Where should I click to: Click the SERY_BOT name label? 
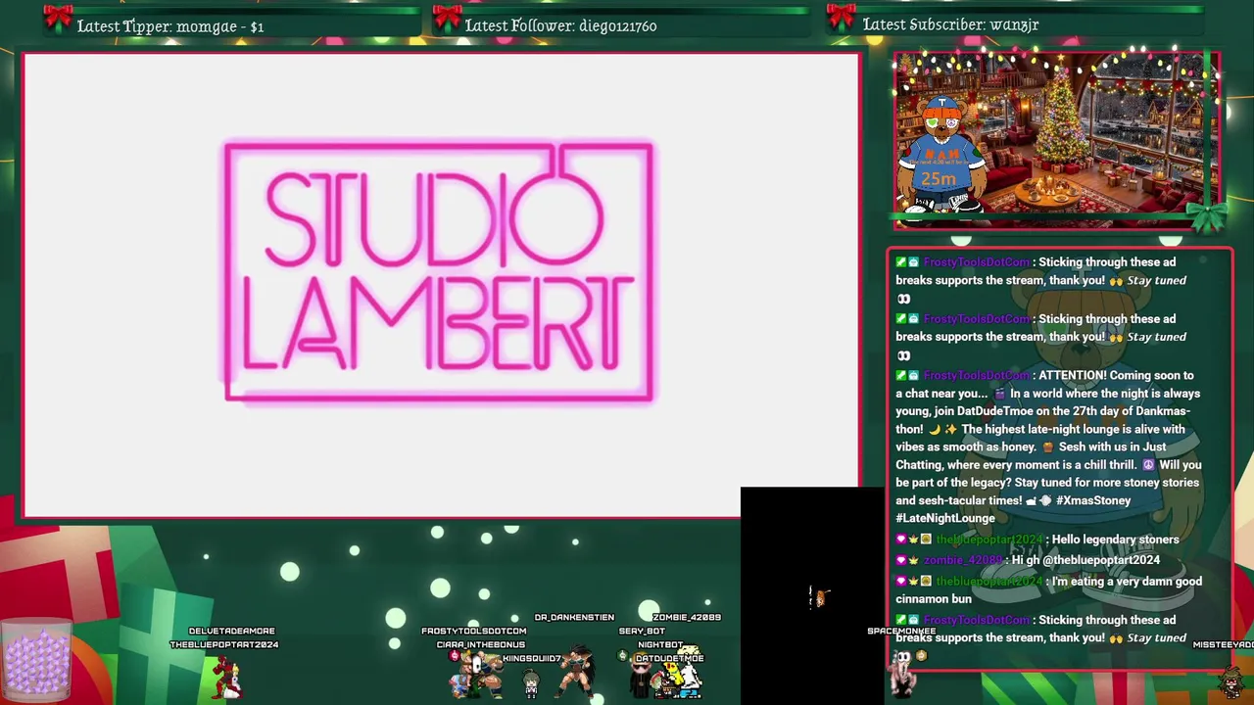pos(642,631)
